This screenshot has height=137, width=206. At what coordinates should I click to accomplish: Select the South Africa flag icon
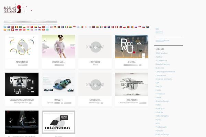pyautogui.click(x=147, y=27)
